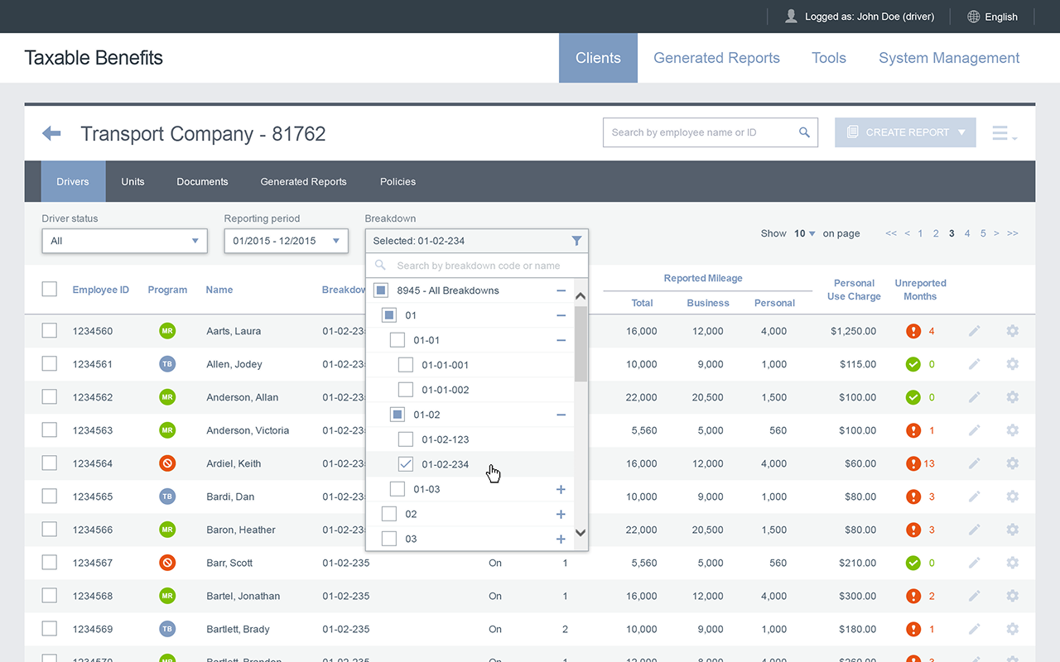Check the 01-01-001 breakdown checkbox
Image resolution: width=1060 pixels, height=662 pixels.
click(406, 365)
